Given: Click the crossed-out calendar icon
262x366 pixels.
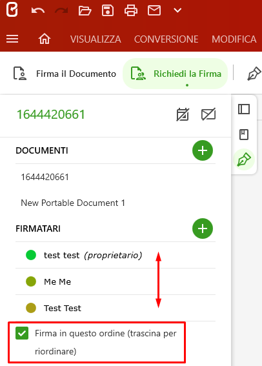Looking at the screenshot, I should (x=183, y=114).
